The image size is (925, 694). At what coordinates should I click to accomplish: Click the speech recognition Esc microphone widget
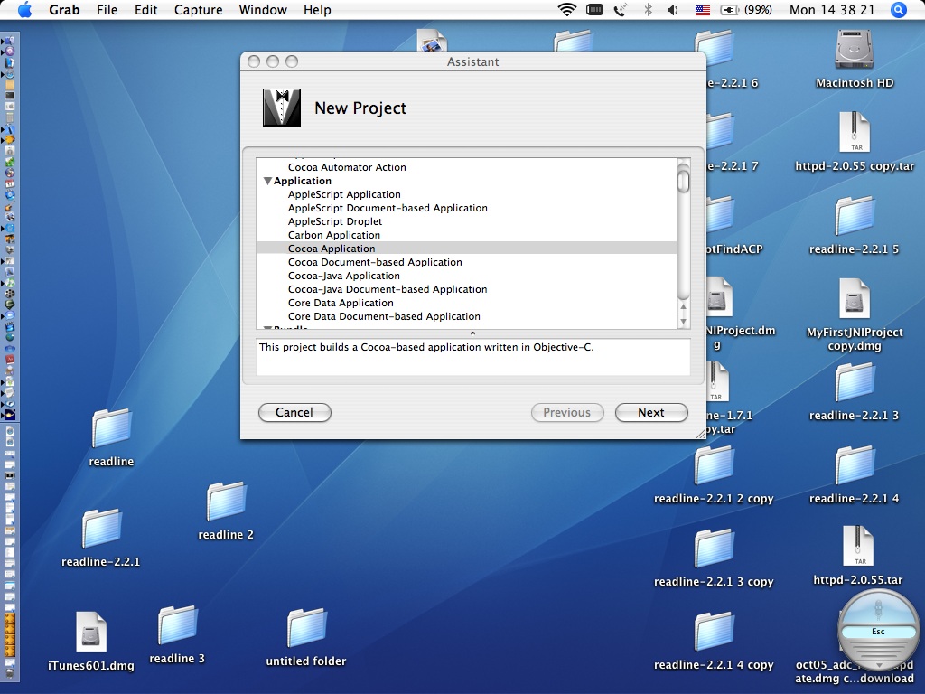(x=878, y=631)
